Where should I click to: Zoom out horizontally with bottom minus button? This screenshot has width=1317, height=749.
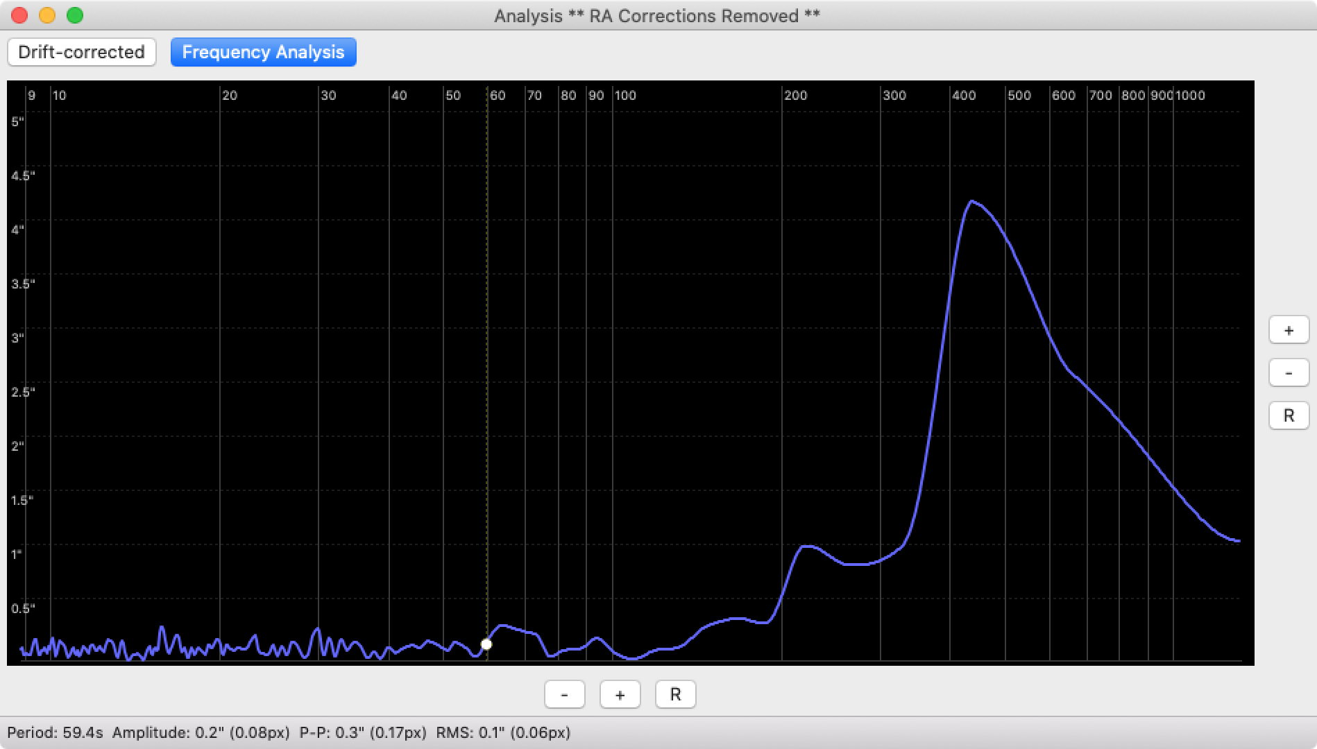564,694
